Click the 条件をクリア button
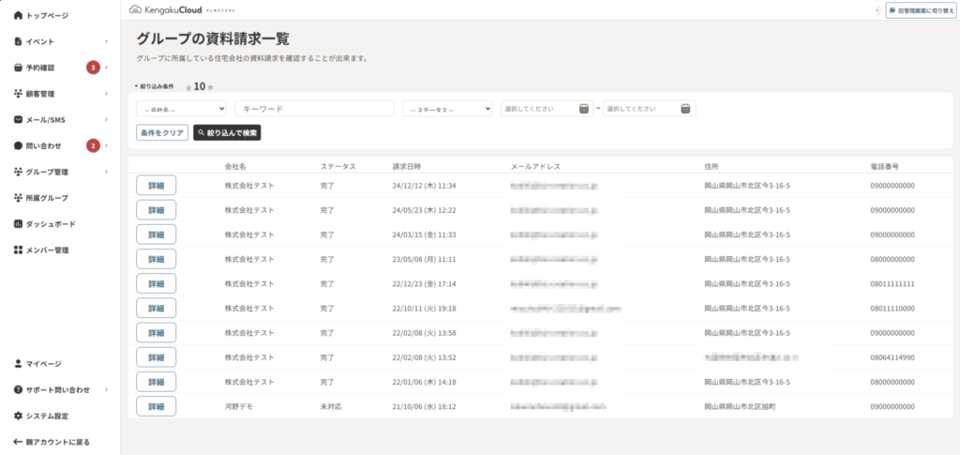The image size is (960, 455). coord(162,133)
